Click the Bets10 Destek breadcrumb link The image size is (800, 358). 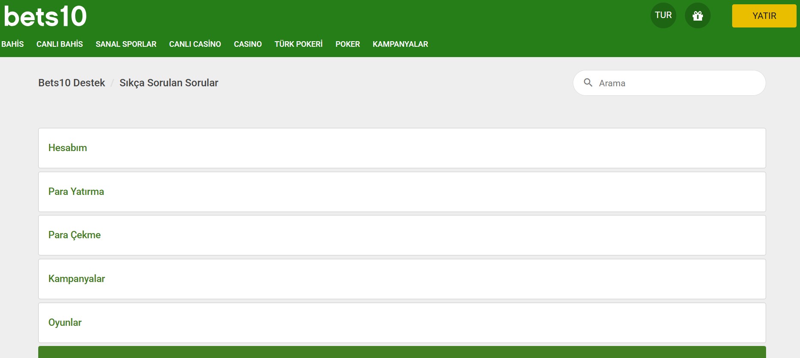72,83
